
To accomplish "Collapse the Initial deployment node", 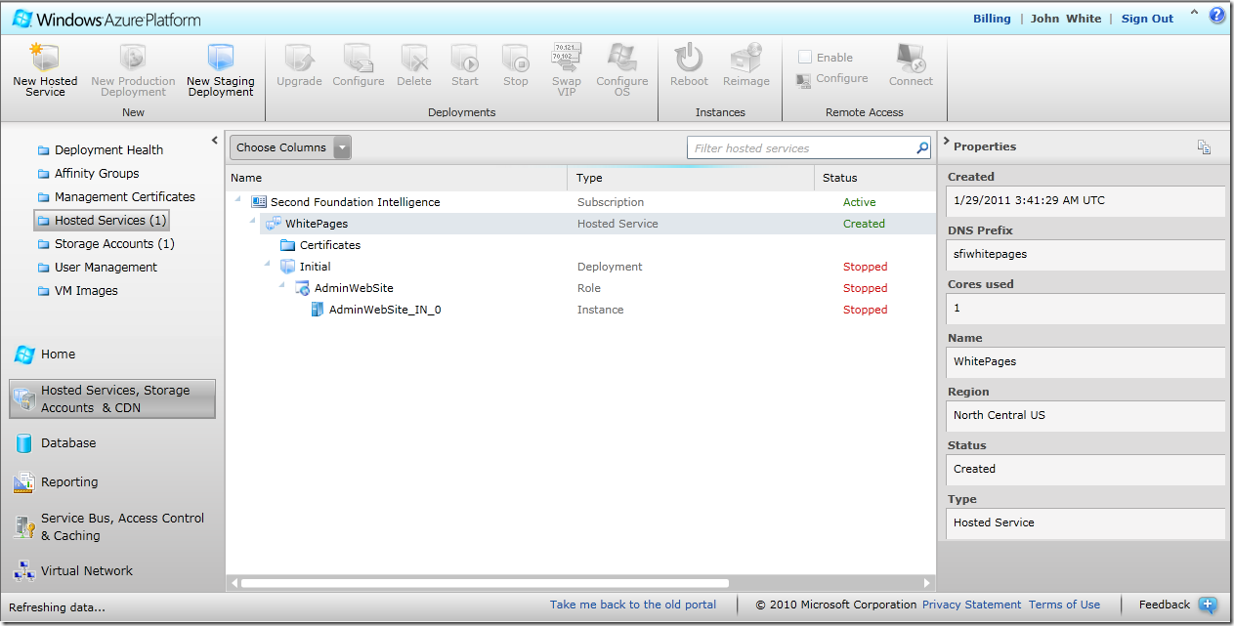I will [x=269, y=264].
